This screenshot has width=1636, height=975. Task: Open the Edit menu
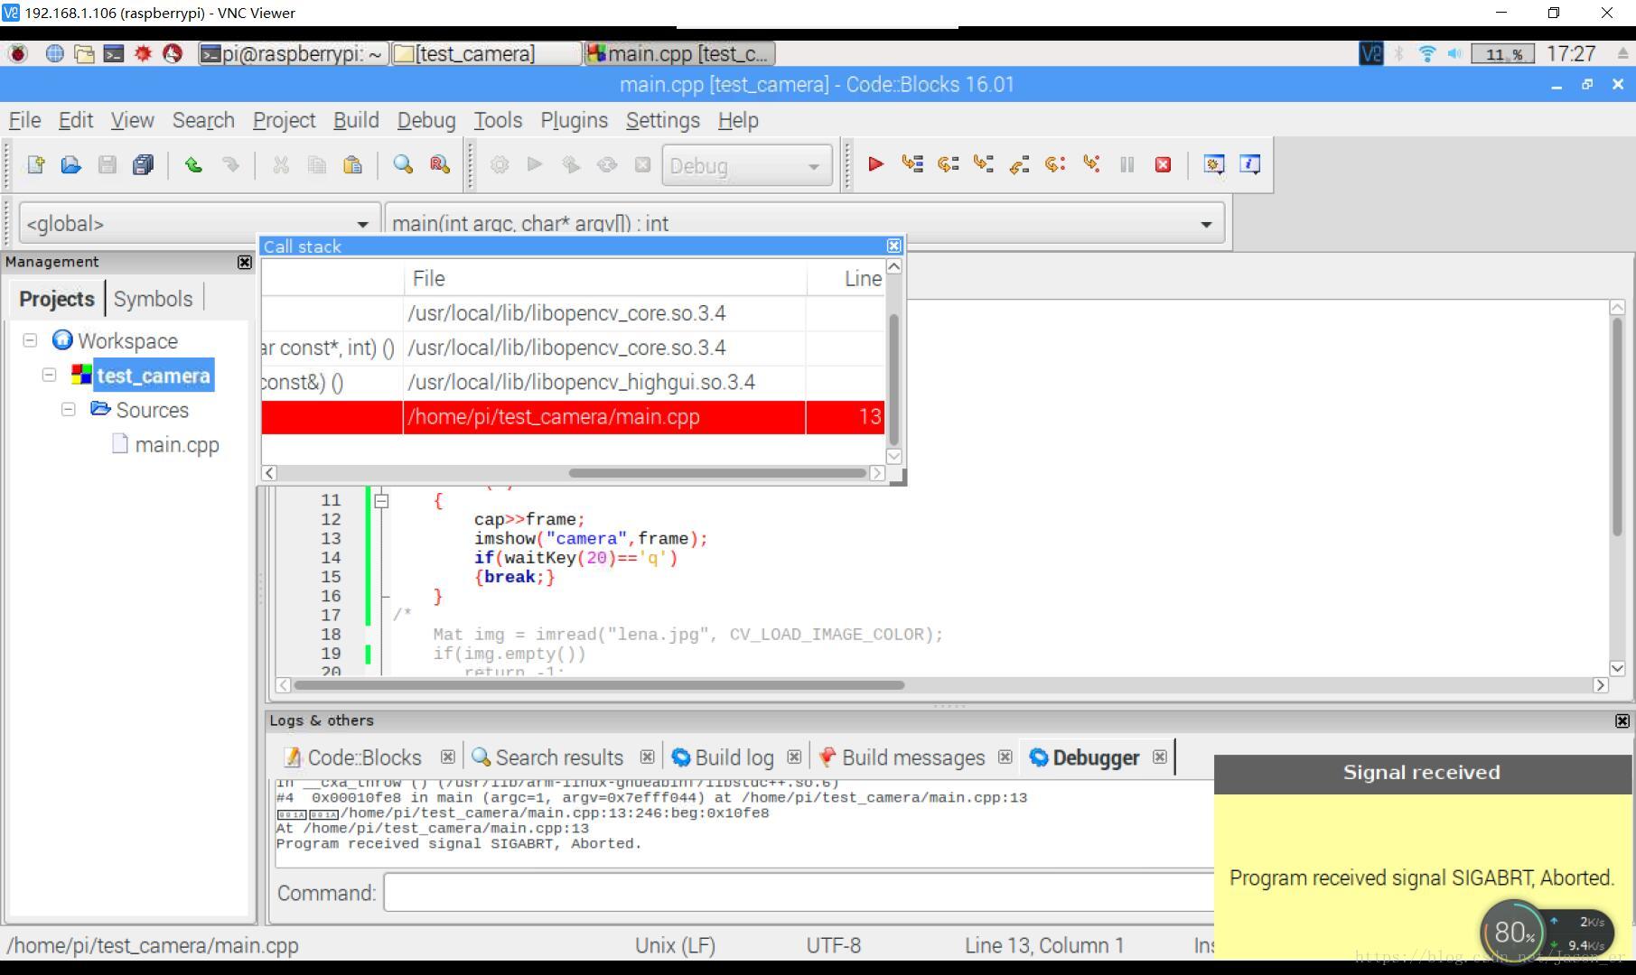coord(76,120)
